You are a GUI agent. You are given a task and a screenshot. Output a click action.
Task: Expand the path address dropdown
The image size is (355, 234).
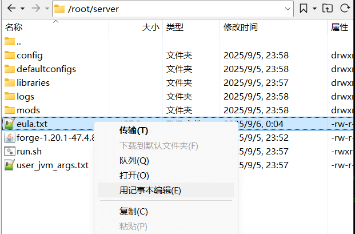288,9
